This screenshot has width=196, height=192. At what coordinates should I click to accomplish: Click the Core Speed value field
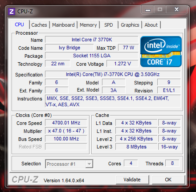[x=66, y=123]
